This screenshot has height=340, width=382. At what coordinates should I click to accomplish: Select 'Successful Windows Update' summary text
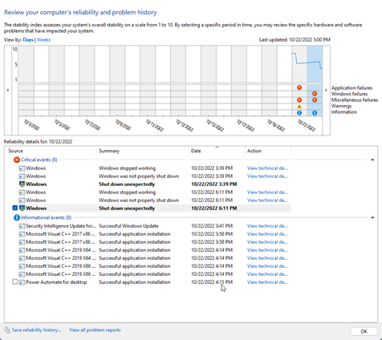coord(128,226)
